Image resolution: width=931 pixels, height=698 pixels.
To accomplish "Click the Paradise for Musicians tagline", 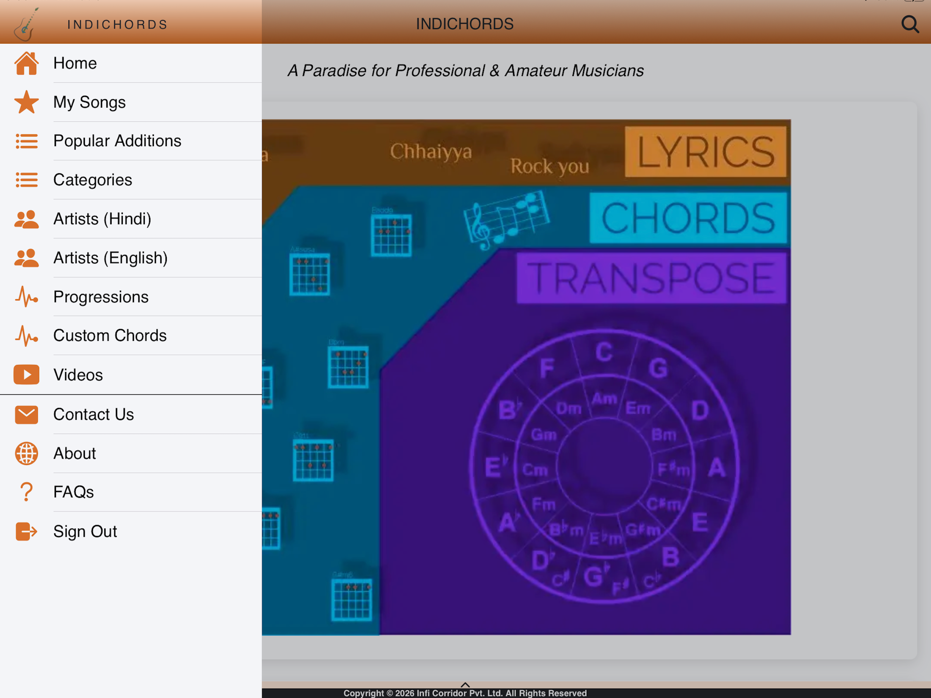I will point(465,71).
